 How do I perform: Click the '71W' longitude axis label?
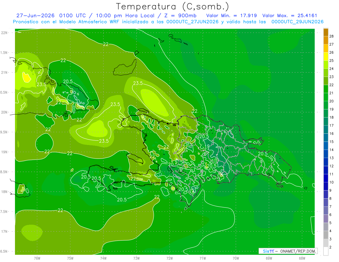coord(203,258)
